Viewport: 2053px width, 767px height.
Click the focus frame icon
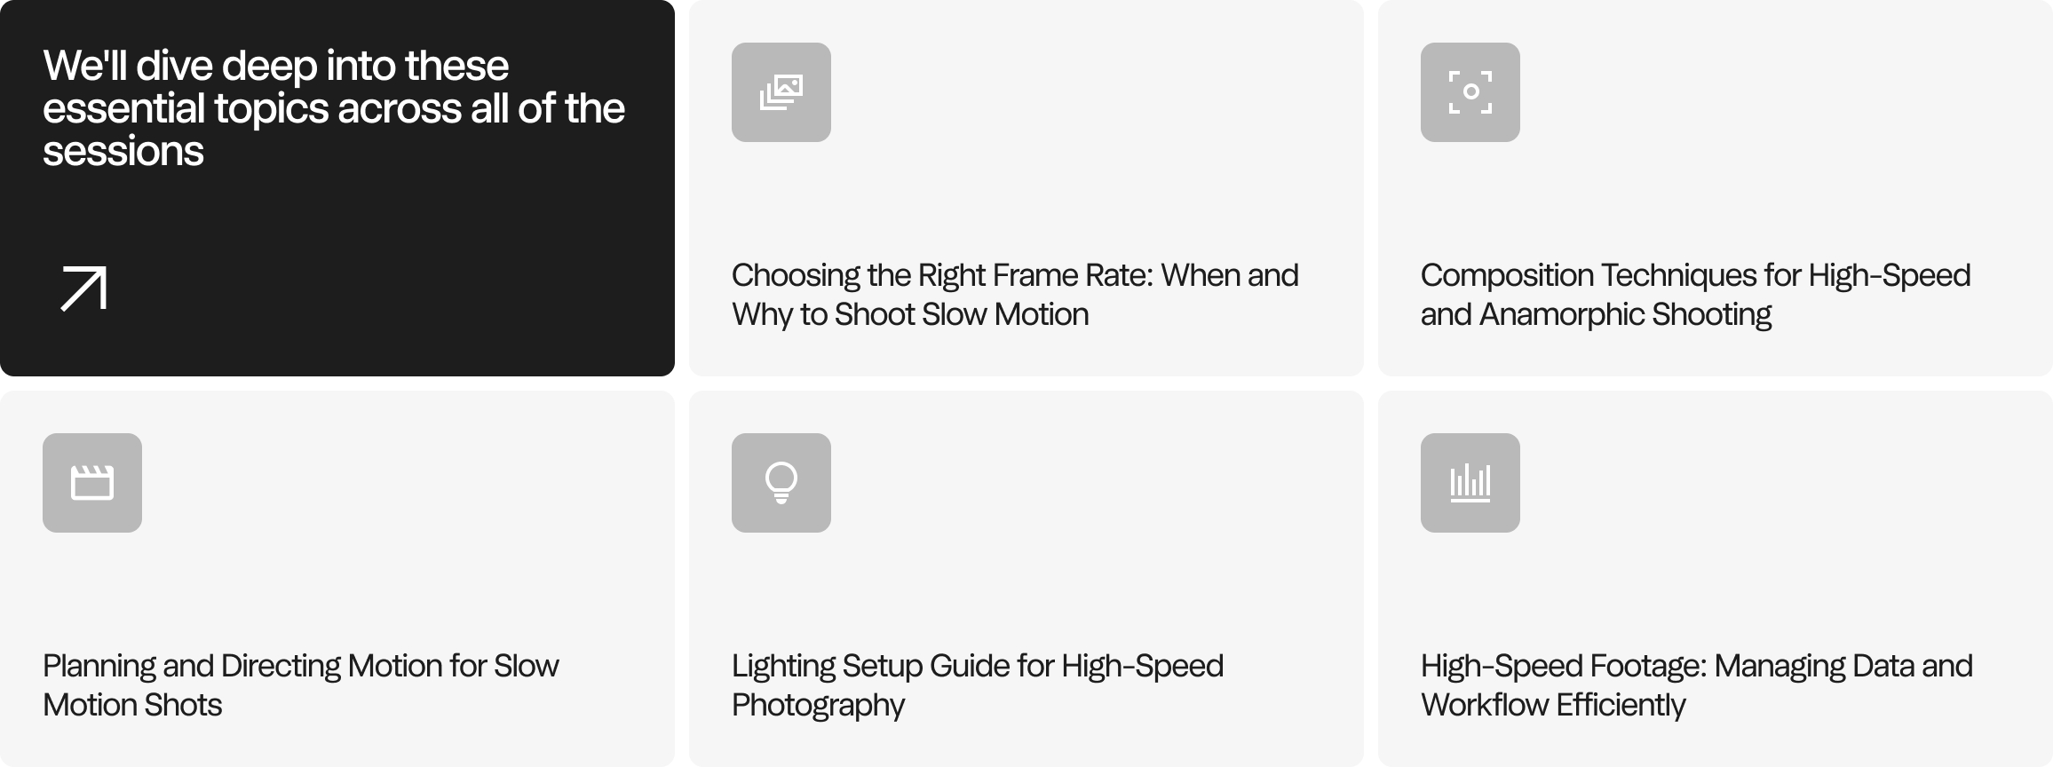[x=1470, y=92]
